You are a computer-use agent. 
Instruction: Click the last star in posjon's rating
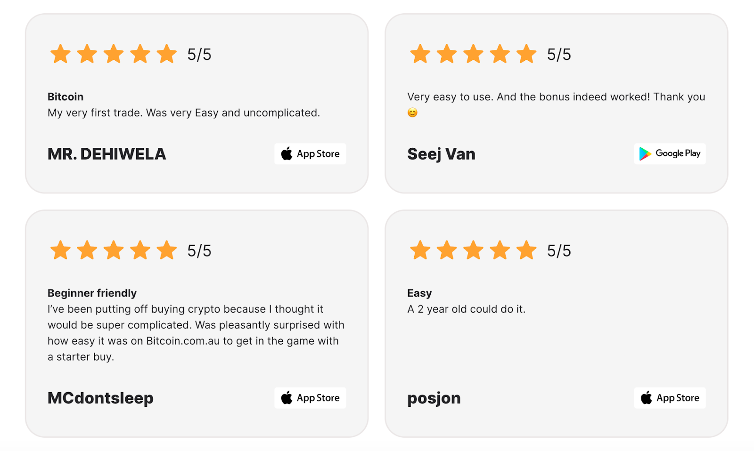pyautogui.click(x=525, y=250)
